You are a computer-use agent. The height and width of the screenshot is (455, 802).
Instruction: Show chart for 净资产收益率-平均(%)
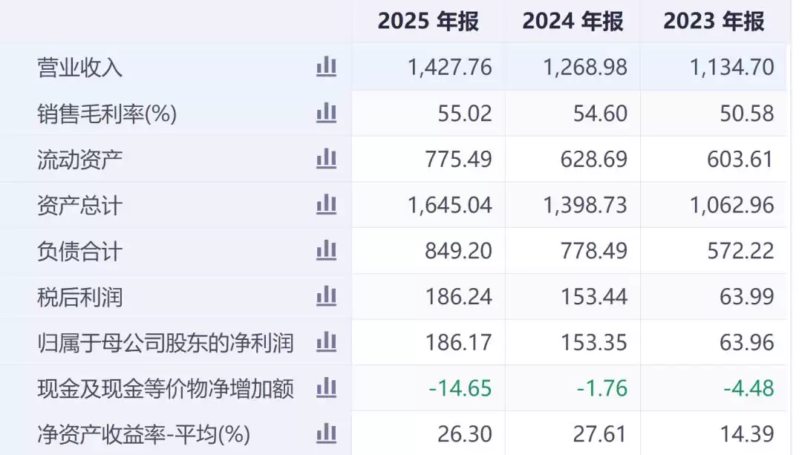tap(326, 434)
